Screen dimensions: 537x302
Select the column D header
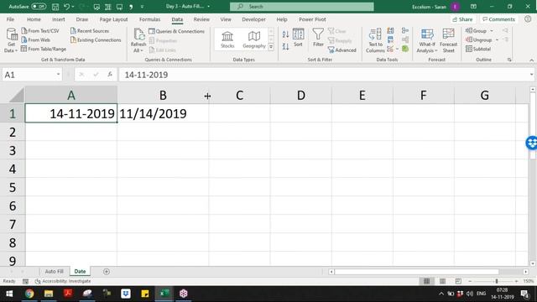pyautogui.click(x=300, y=95)
